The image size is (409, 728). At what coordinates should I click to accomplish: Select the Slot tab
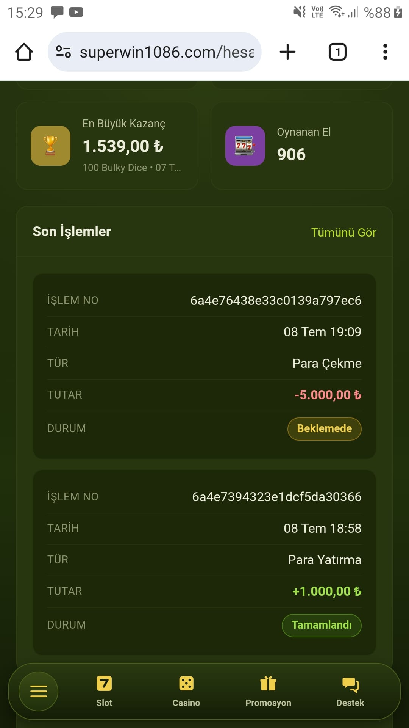104,692
